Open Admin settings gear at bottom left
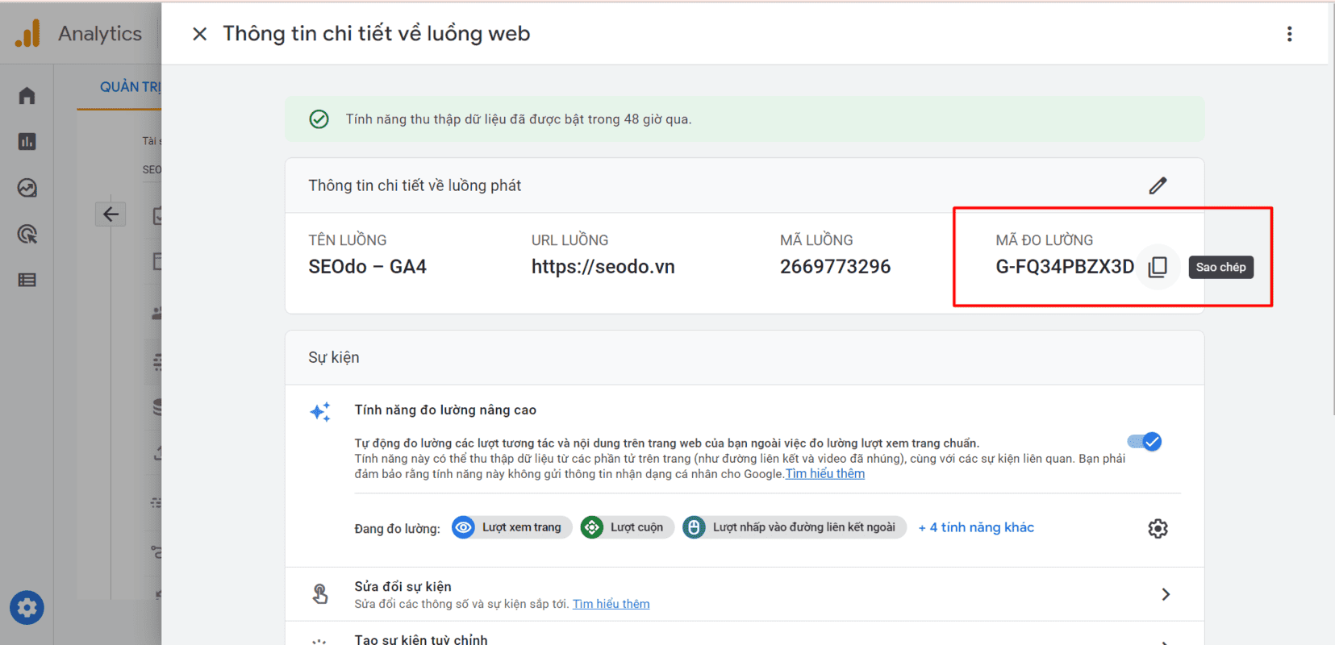1335x645 pixels. [x=27, y=608]
